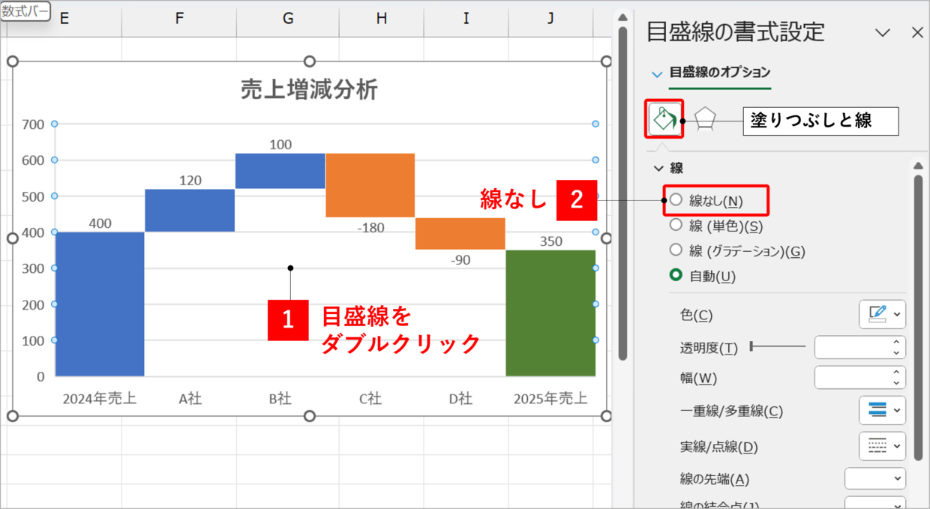
Task: Collapse the 線 section
Action: pyautogui.click(x=658, y=169)
